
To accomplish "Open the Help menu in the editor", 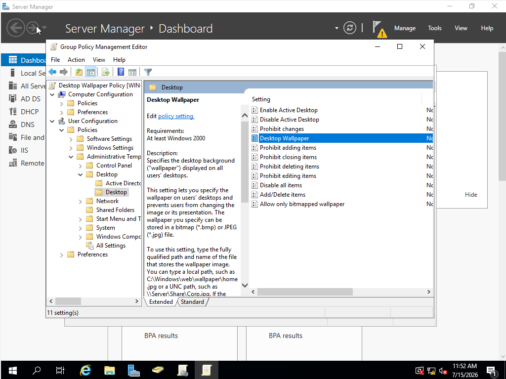I will coord(119,60).
